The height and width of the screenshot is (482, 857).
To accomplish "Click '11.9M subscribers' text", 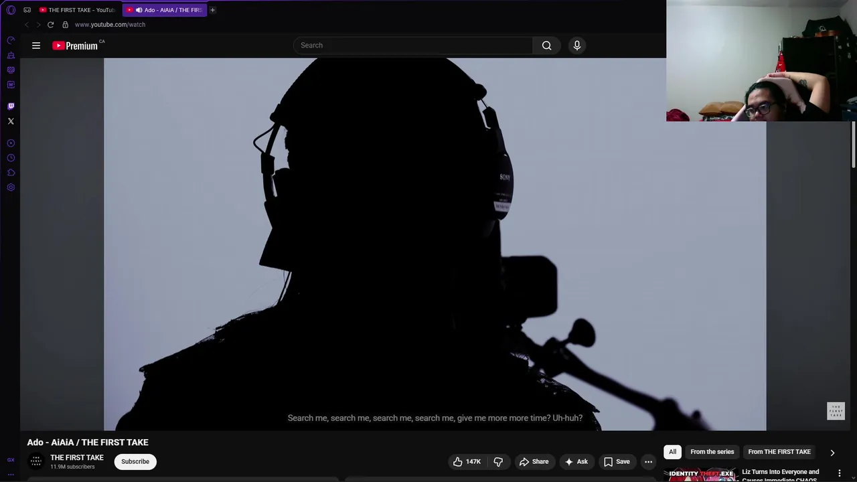I will click(x=72, y=467).
